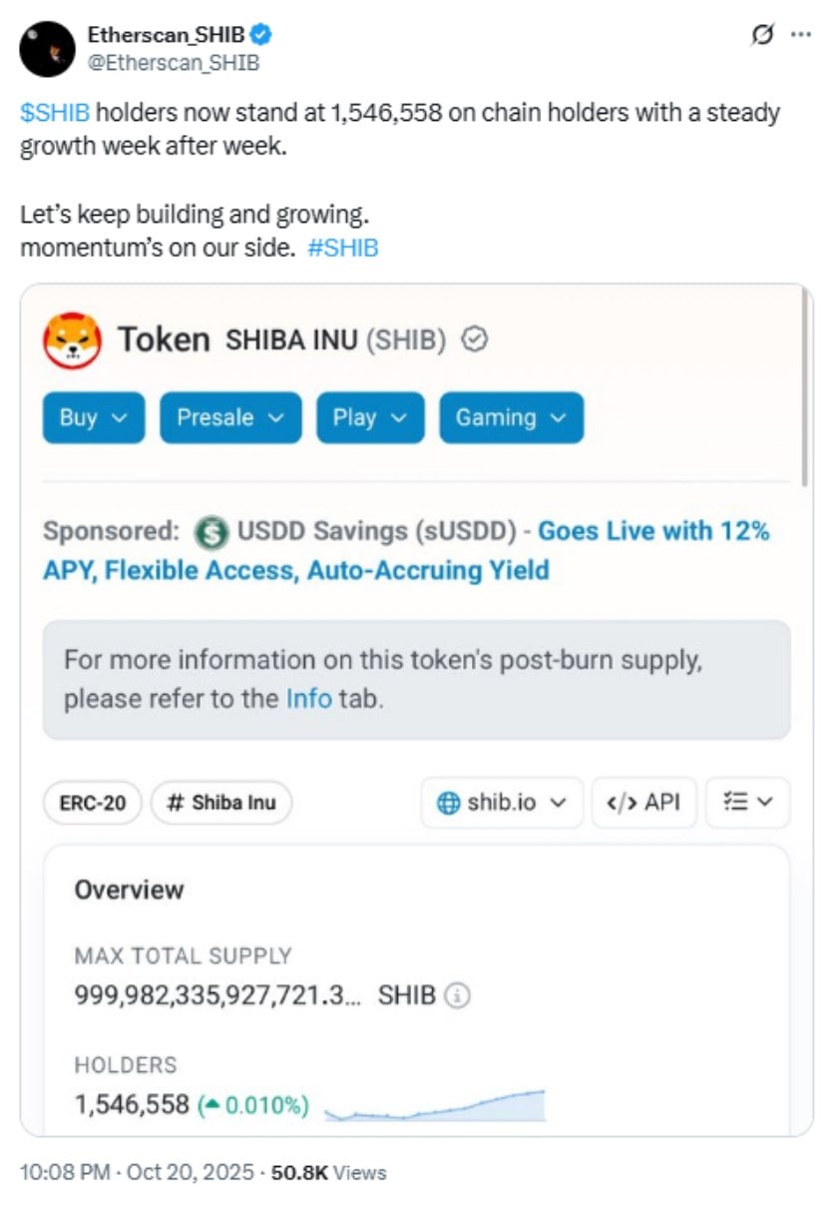Screen dimensions: 823x1206
Task: Expand the Play dropdown
Action: click(x=370, y=417)
